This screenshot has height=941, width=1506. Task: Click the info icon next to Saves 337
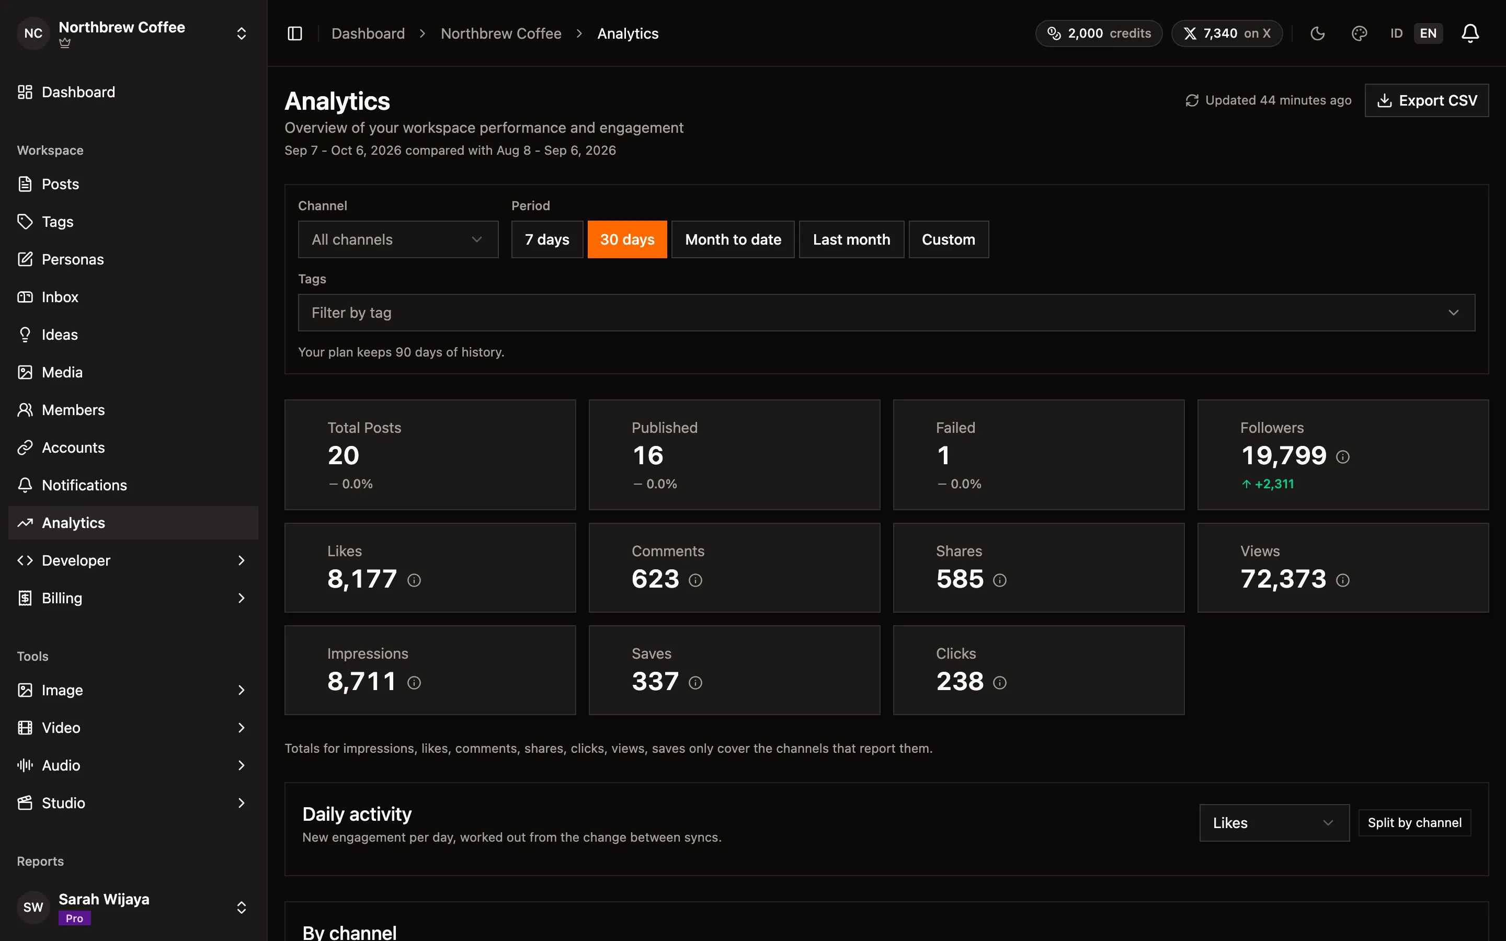tap(695, 683)
